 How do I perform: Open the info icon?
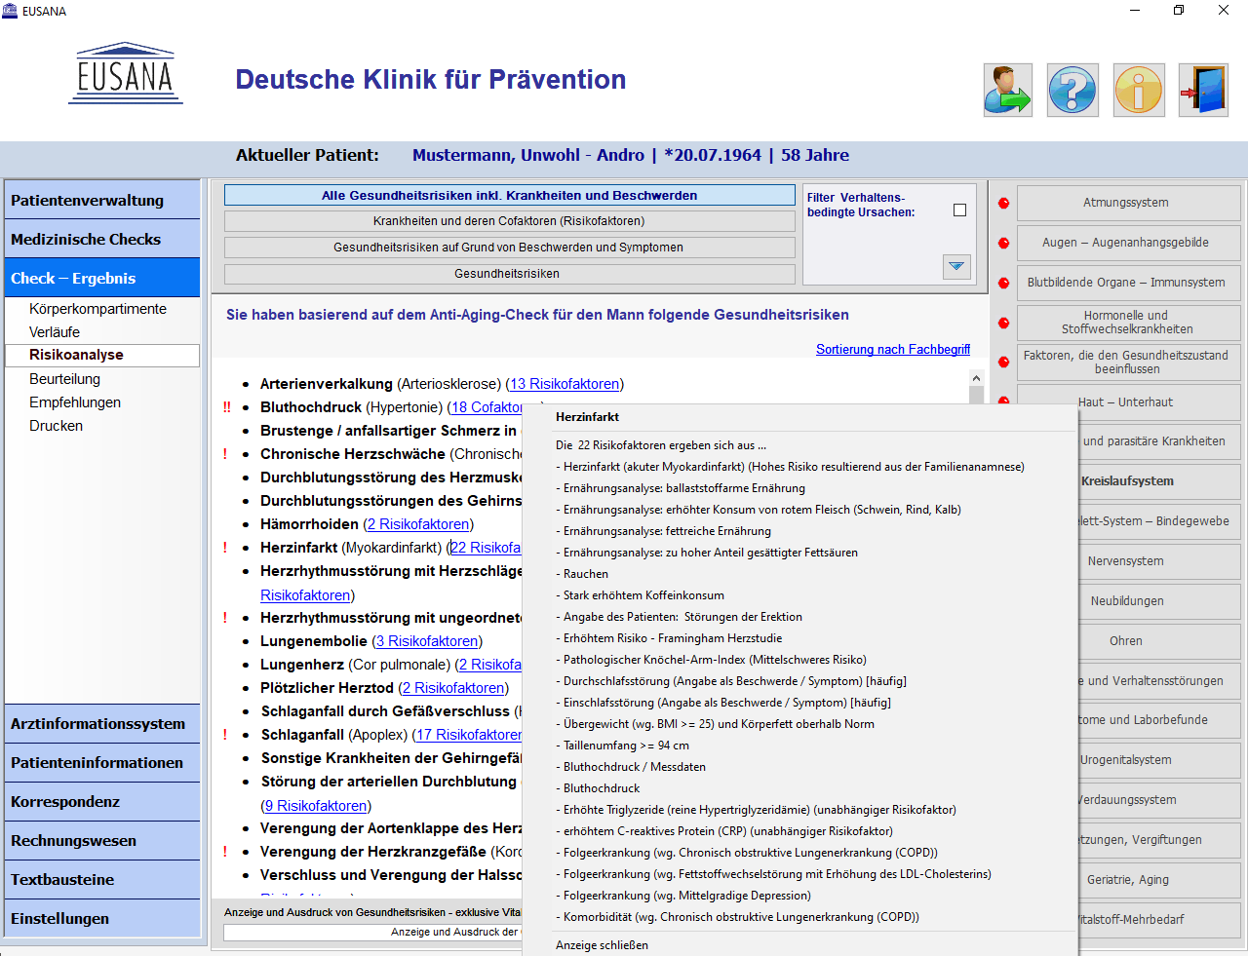pyautogui.click(x=1139, y=91)
